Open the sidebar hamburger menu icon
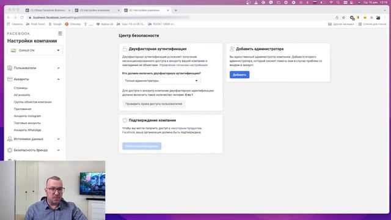Image resolution: width=391 pixels, height=220 pixels. click(x=60, y=34)
